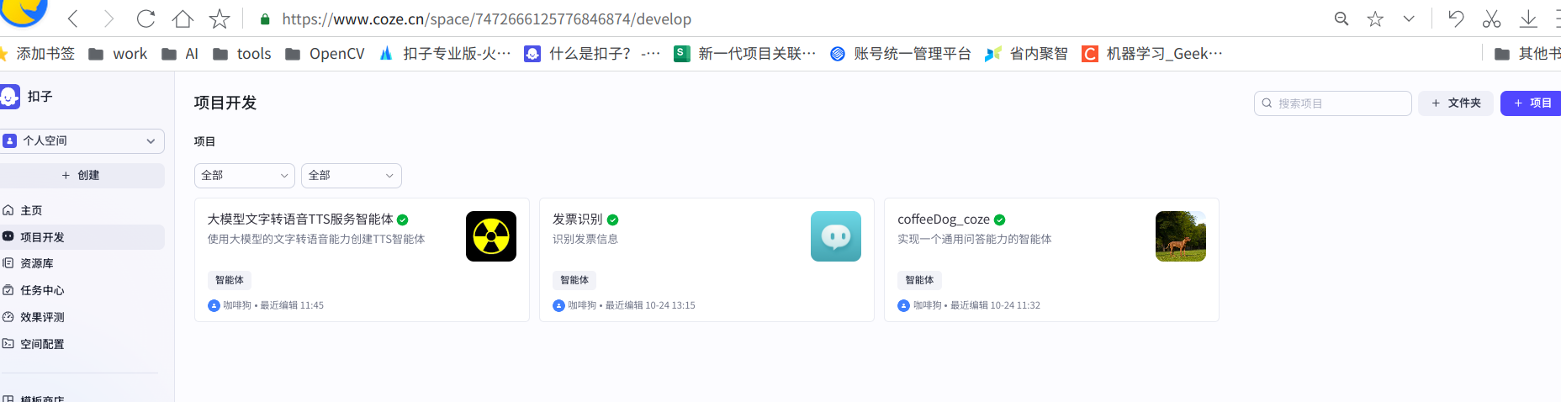Click 咖啡狗 avatar on 发票识别 card
Image resolution: width=1561 pixels, height=402 pixels.
[x=558, y=305]
